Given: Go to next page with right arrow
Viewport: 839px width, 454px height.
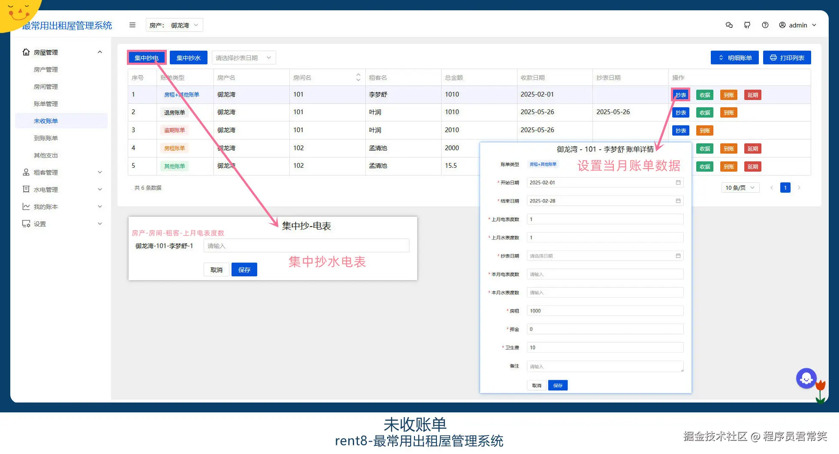Looking at the screenshot, I should point(799,188).
